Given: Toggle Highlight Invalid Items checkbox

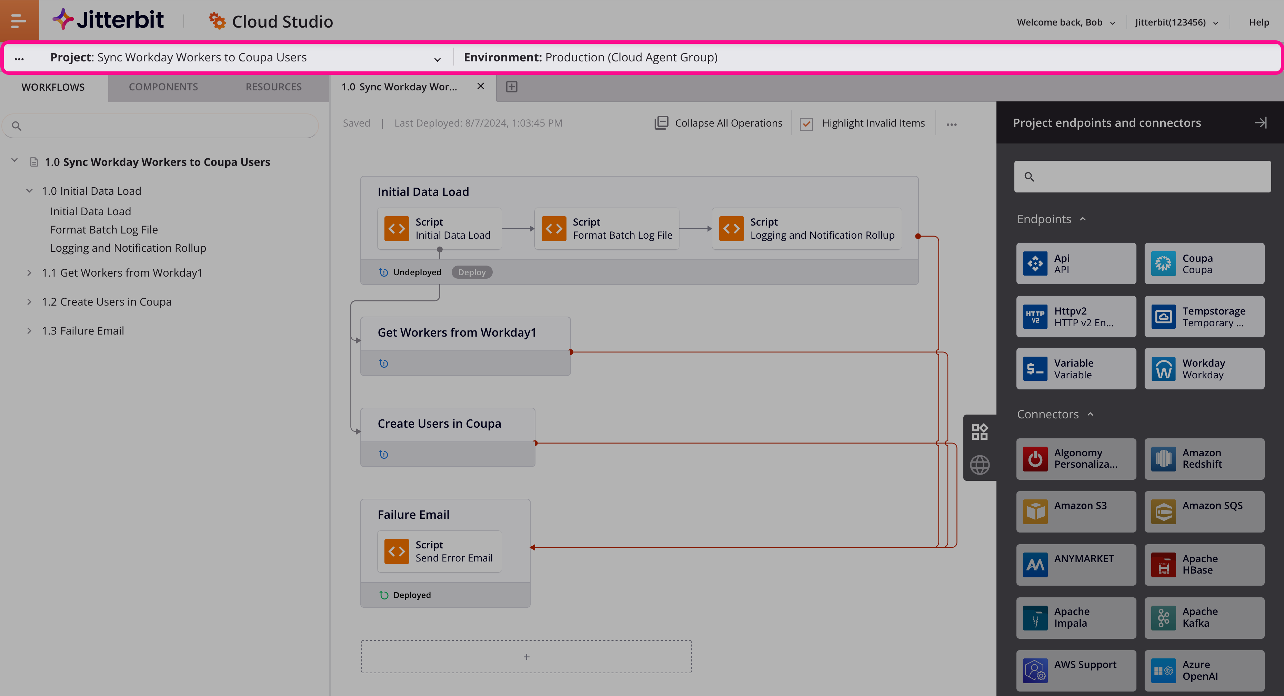Looking at the screenshot, I should click(805, 122).
